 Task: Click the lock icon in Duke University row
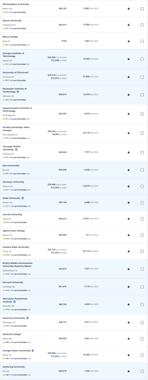[x=128, y=202]
